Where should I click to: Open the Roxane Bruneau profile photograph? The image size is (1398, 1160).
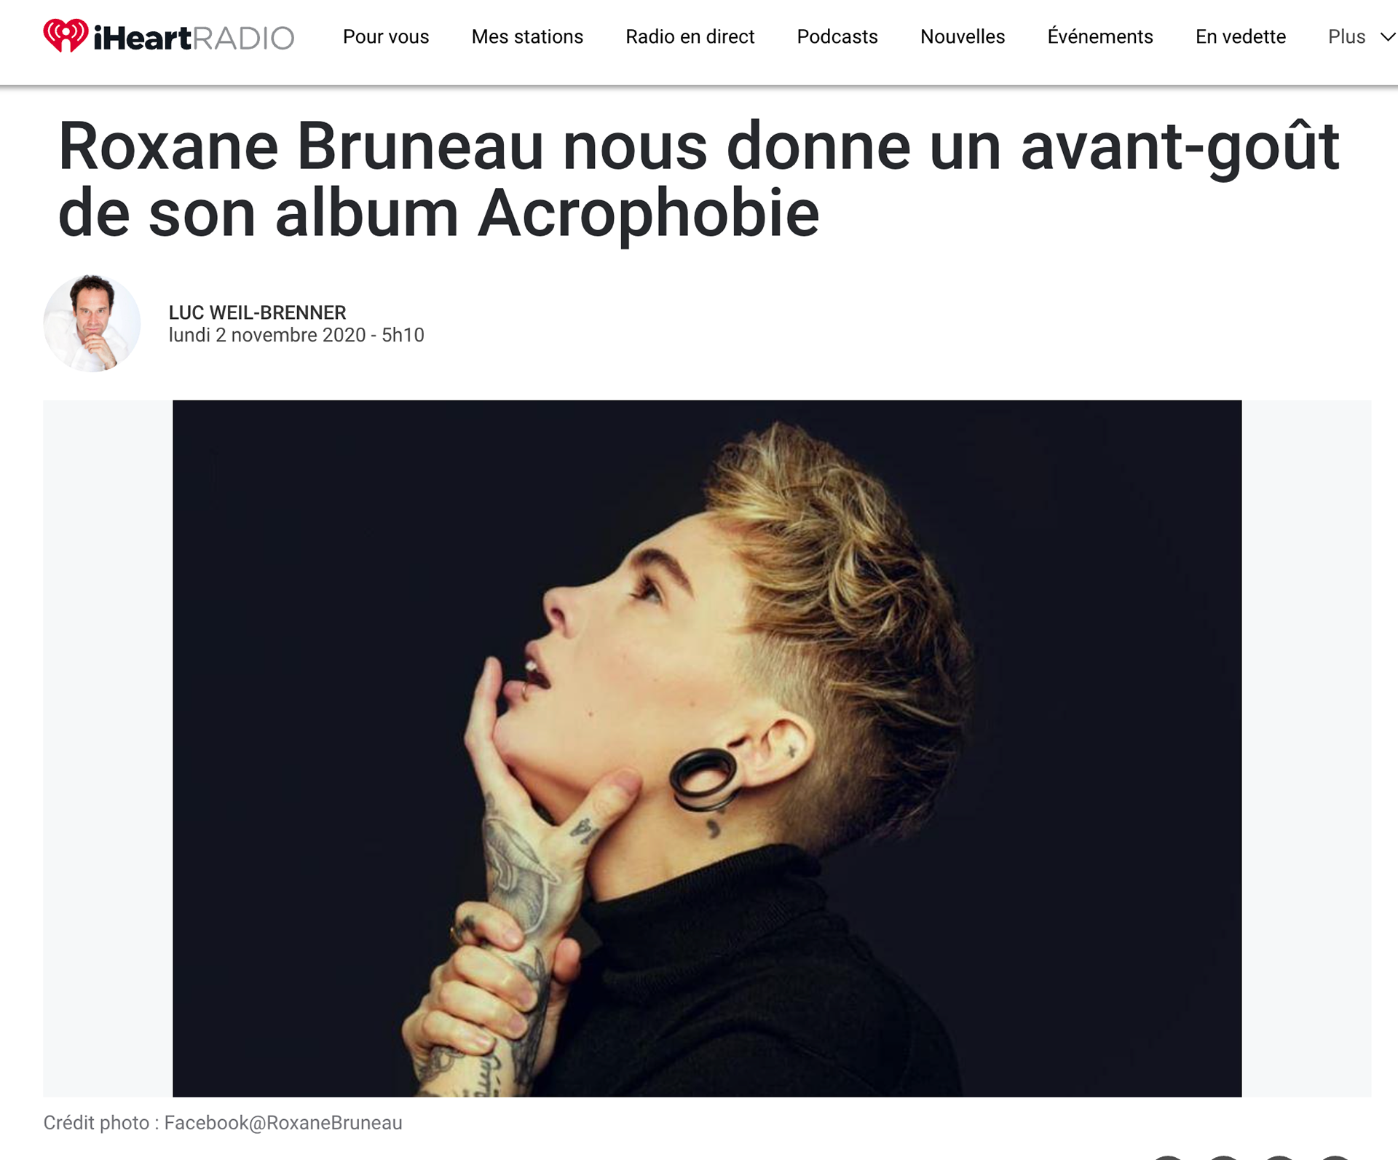coord(707,748)
